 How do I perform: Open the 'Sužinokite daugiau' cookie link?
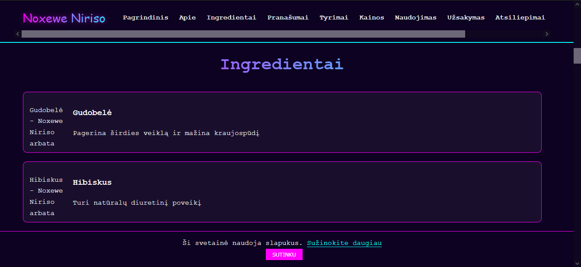pos(345,243)
